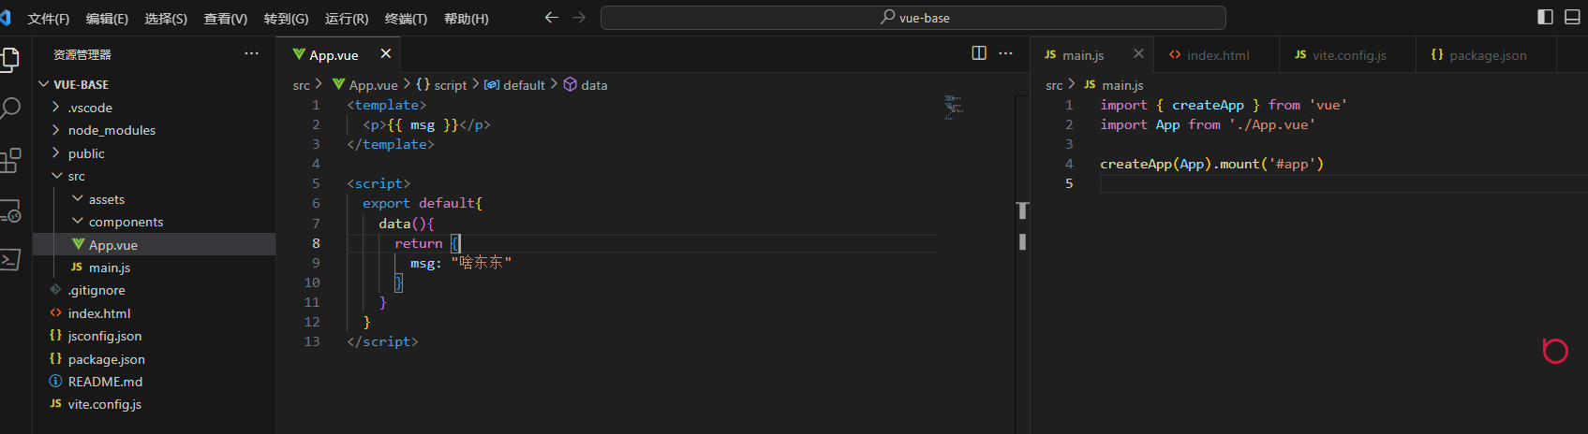1588x434 pixels.
Task: Open the Search view icon
Action: coord(10,108)
